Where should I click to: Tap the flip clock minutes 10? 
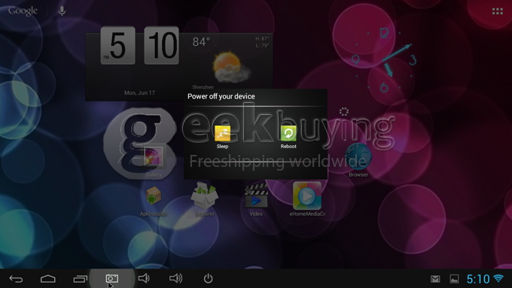(x=161, y=45)
